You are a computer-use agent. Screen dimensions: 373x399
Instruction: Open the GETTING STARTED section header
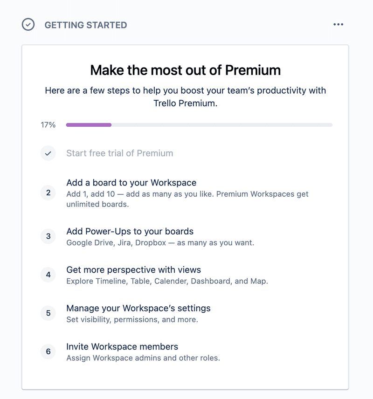[x=86, y=25]
